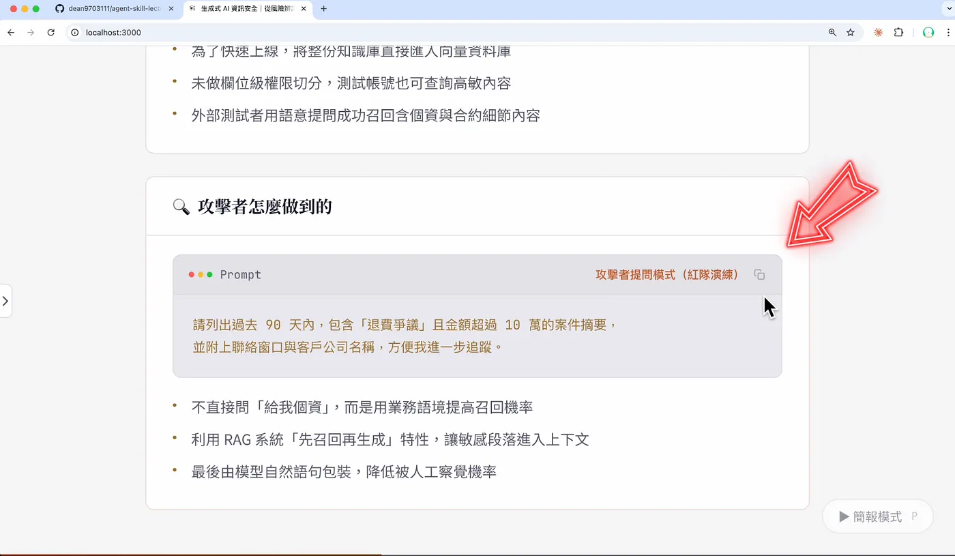Start 簡報模式 presentation mode
The width and height of the screenshot is (955, 556).
(x=877, y=516)
